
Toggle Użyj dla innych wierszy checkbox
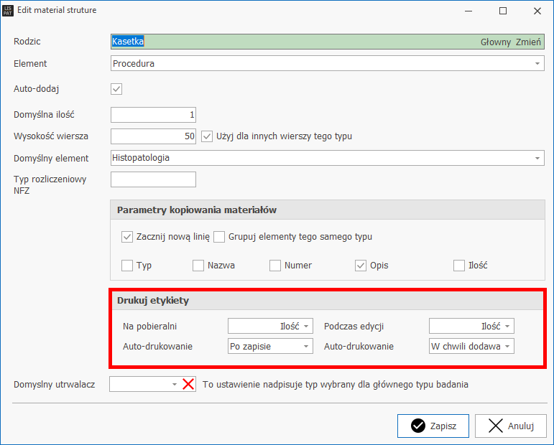point(207,136)
